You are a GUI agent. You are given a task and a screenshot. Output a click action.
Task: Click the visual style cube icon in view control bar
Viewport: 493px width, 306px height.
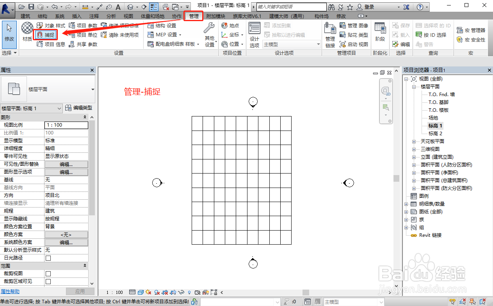(140, 292)
